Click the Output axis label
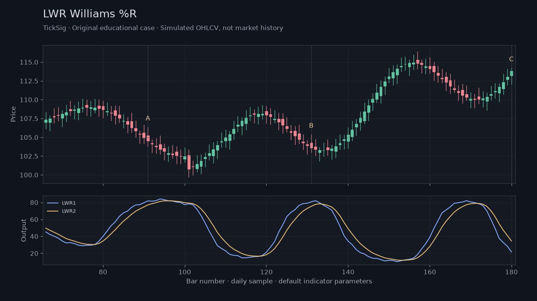The height and width of the screenshot is (301, 537). click(x=24, y=230)
